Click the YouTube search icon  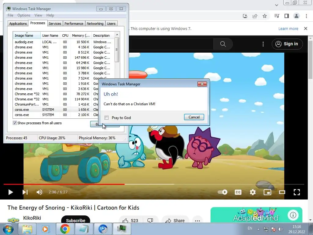tap(223, 44)
